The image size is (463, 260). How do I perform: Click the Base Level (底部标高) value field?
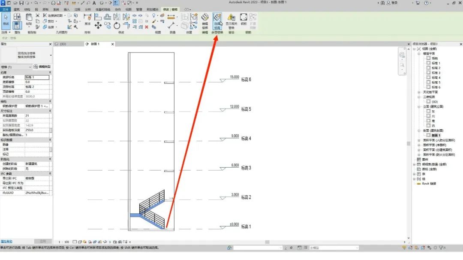[x=37, y=77]
